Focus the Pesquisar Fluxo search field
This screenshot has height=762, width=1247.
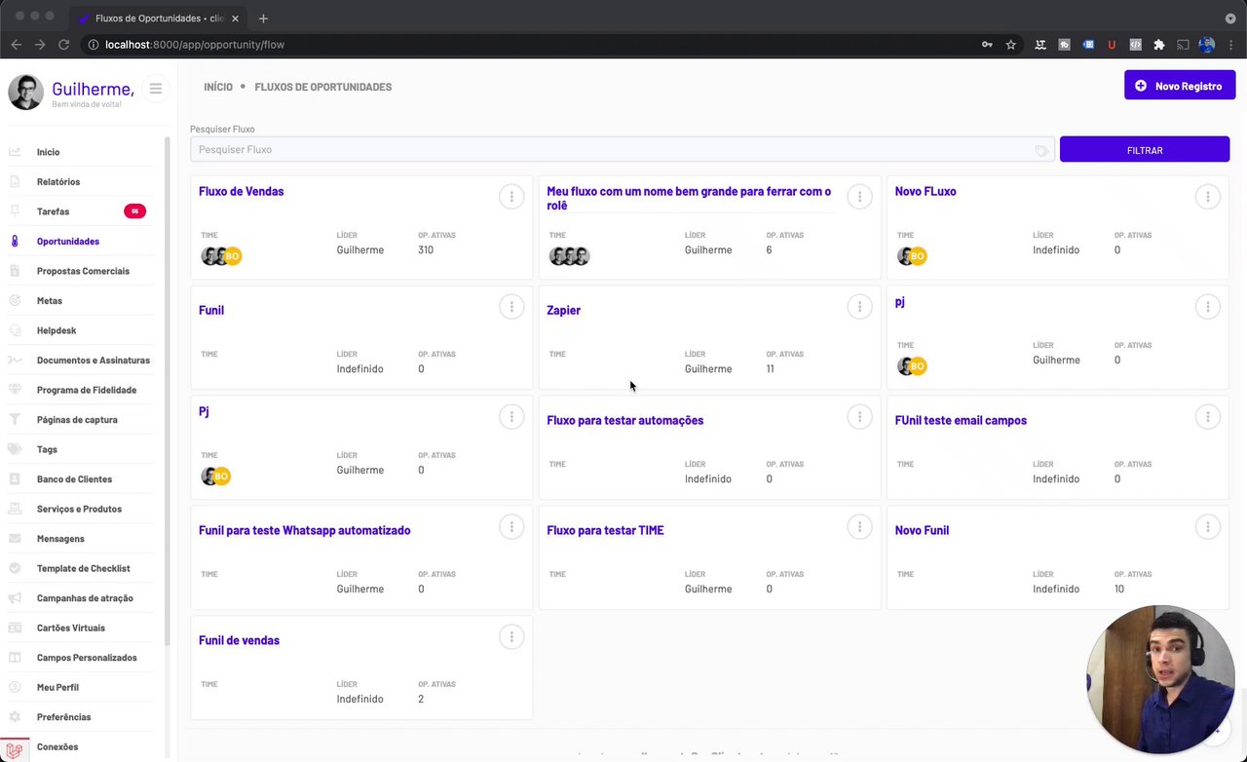point(622,150)
